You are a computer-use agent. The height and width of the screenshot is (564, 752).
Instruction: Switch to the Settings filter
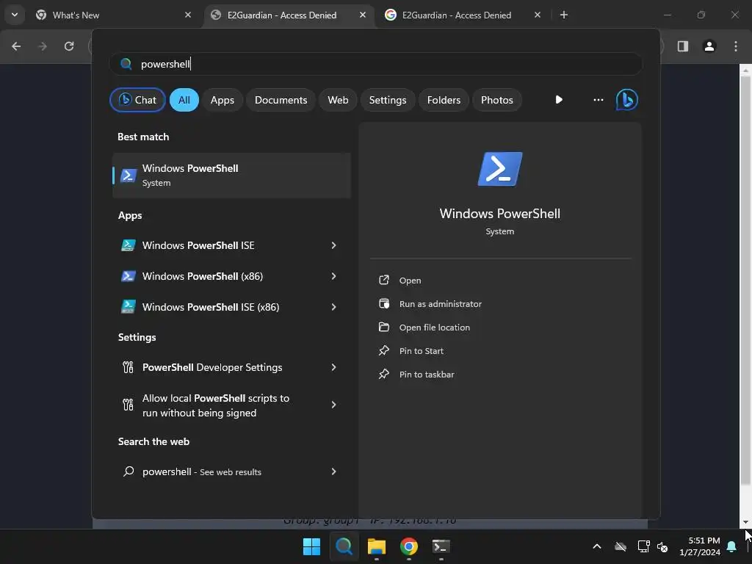point(388,100)
